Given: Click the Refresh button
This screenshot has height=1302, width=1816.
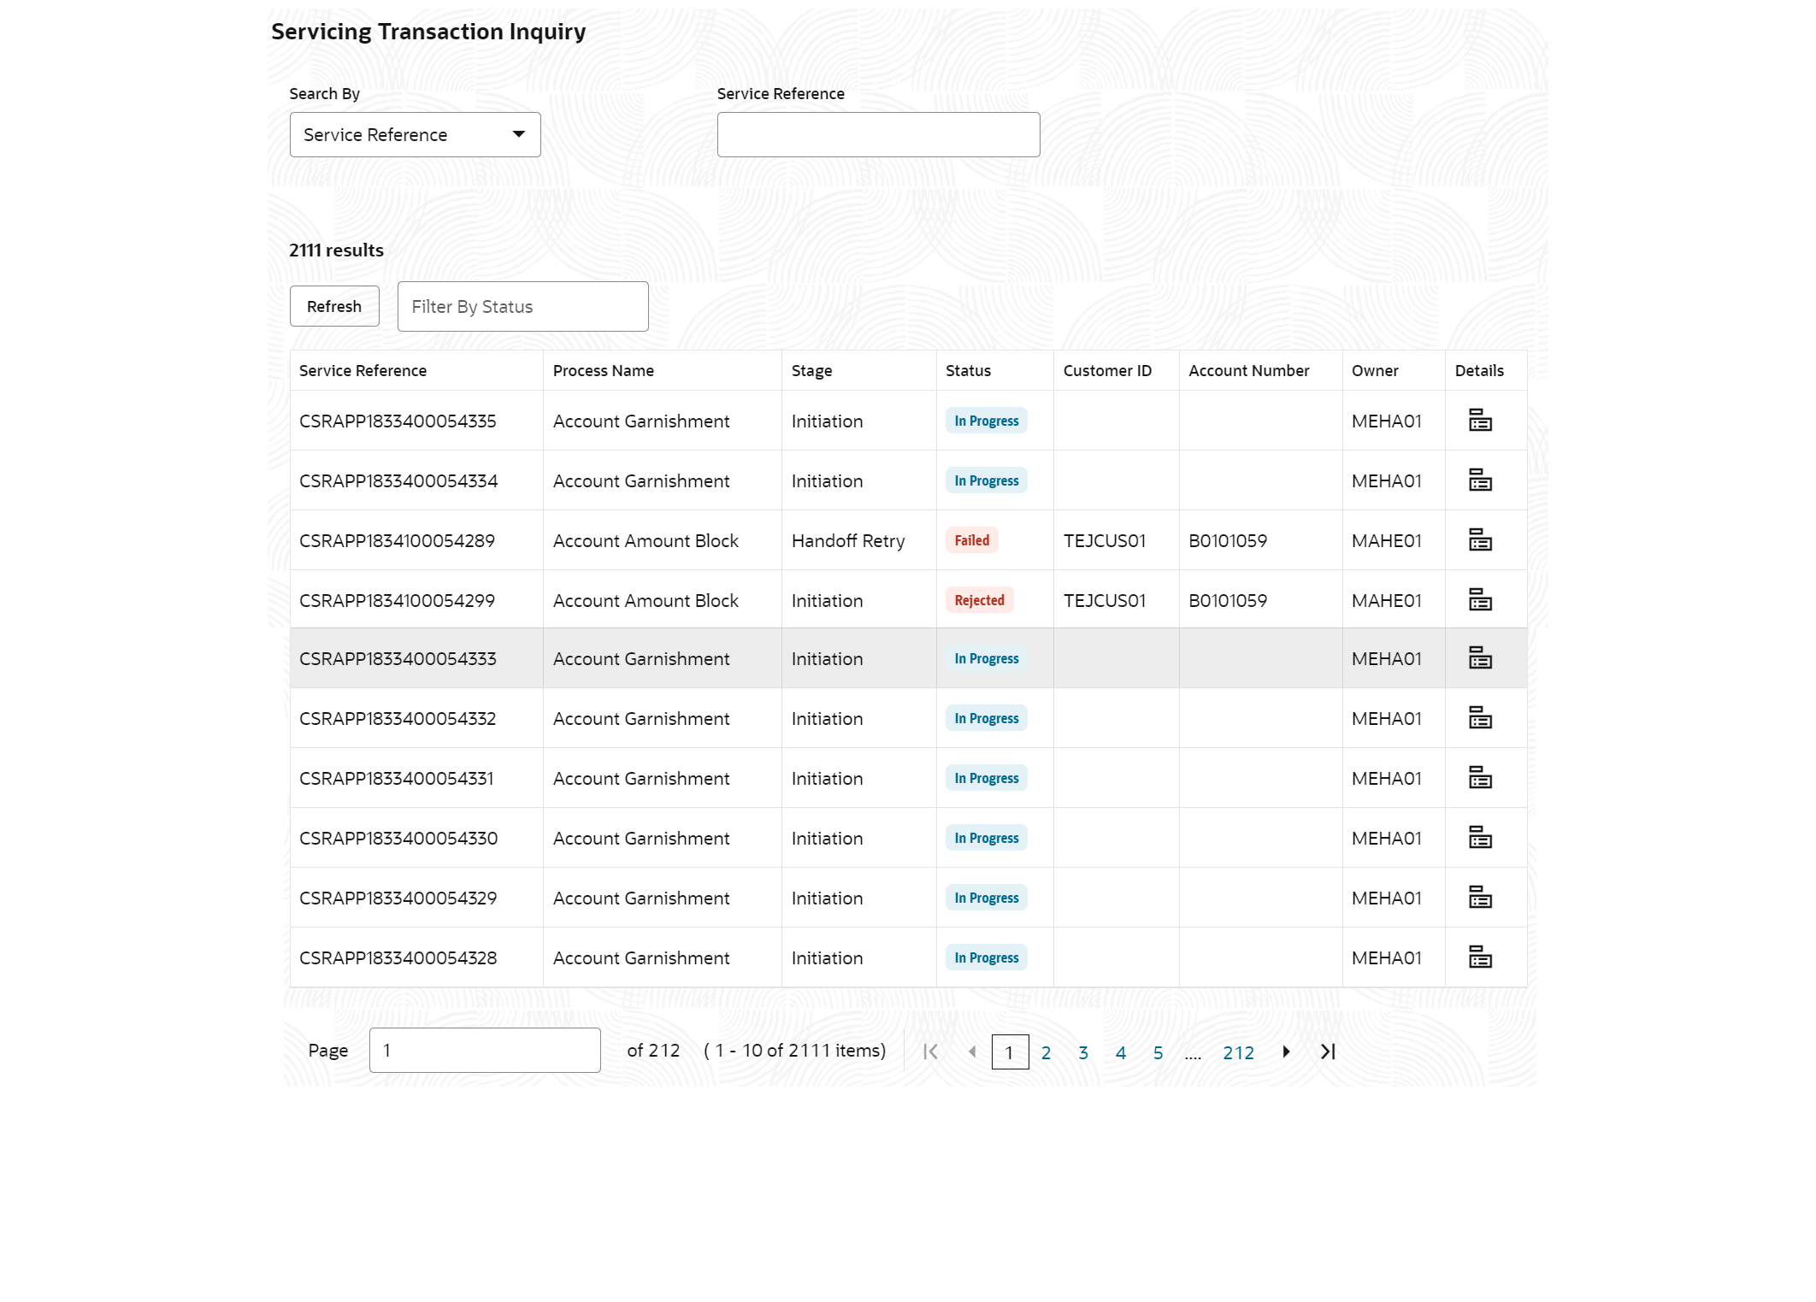Looking at the screenshot, I should click(x=334, y=307).
